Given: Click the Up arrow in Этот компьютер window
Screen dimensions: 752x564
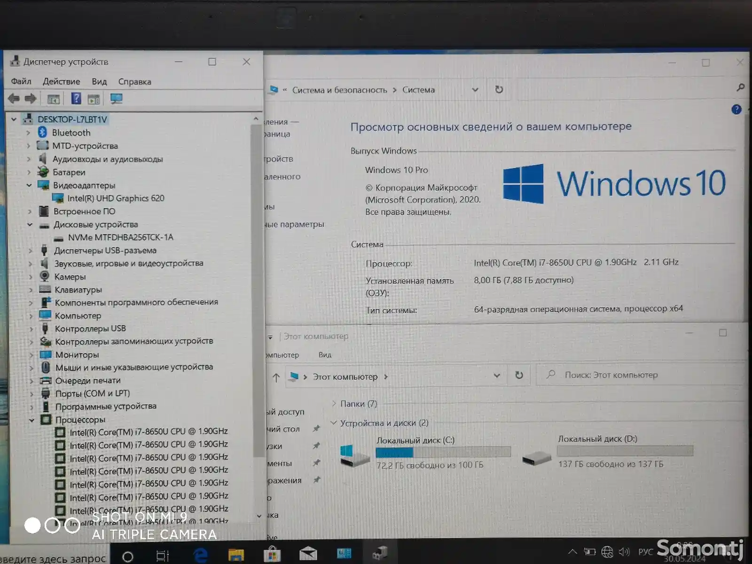Looking at the screenshot, I should 276,377.
